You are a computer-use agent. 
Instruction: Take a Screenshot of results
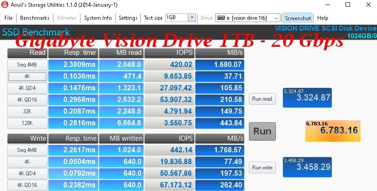297,18
